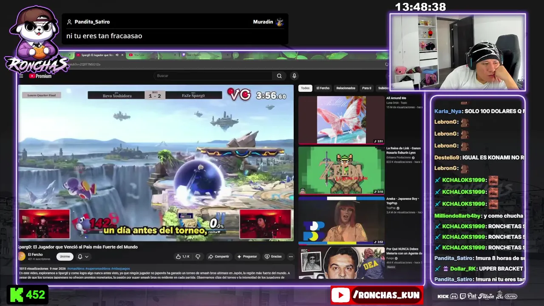Open El Fercho channel avatar
Screen dimensions: 544x306
(x=22, y=256)
